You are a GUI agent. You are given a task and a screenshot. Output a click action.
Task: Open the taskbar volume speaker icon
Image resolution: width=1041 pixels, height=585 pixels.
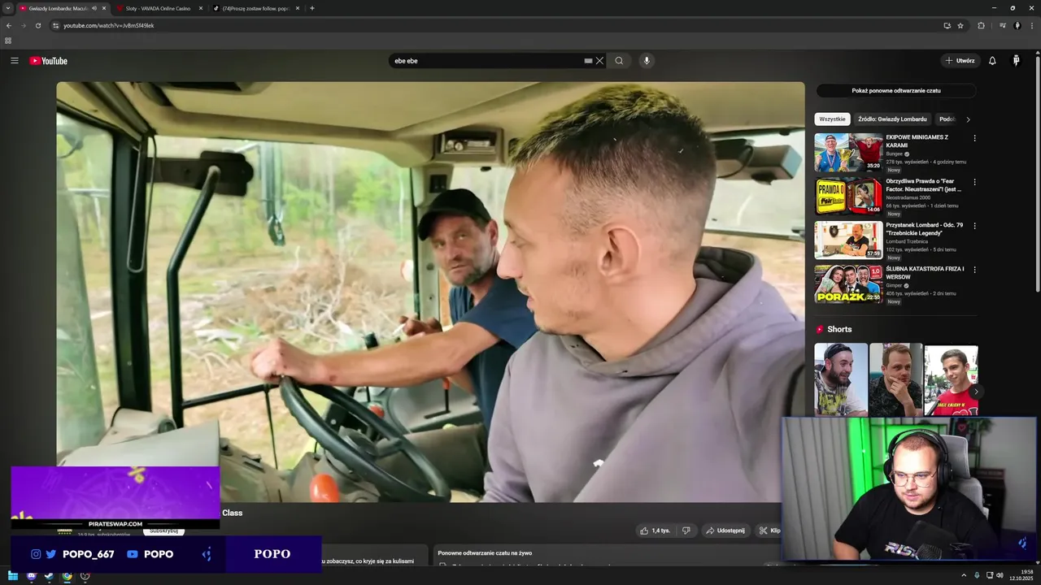click(x=1000, y=575)
